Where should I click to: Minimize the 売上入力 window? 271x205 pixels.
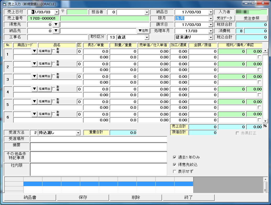point(246,3)
